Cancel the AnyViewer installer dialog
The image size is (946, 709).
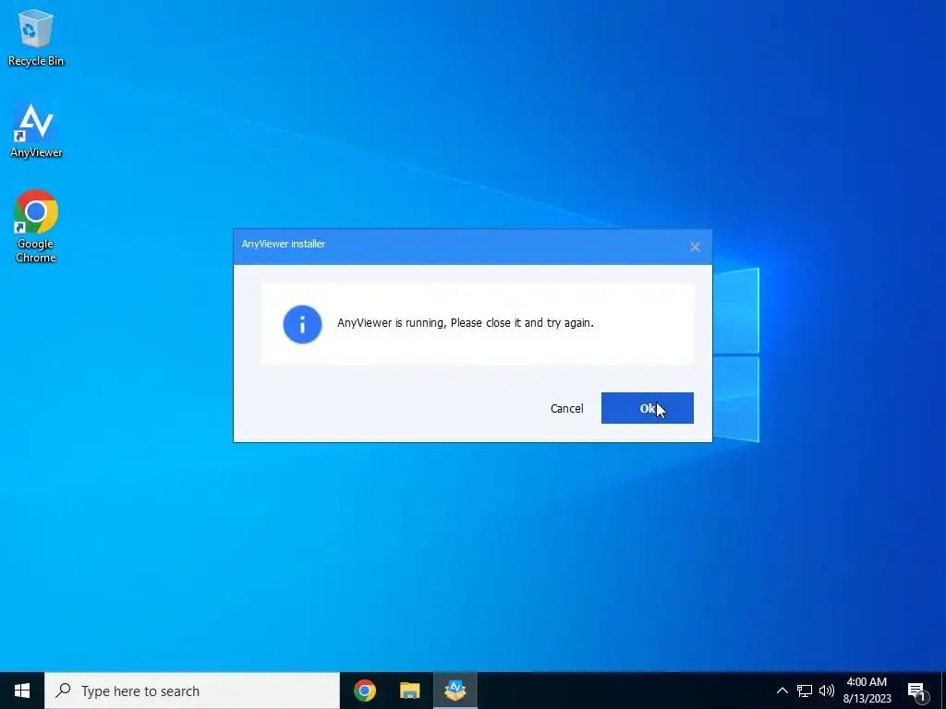566,408
